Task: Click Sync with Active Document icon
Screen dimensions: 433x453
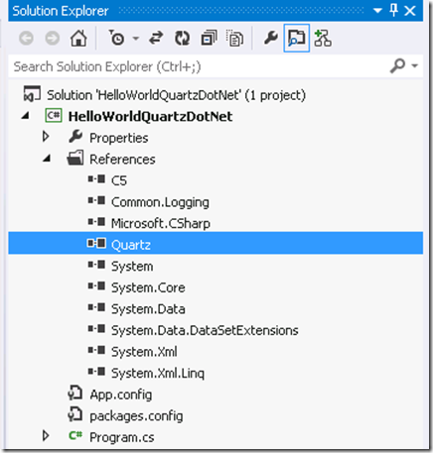Action: pyautogui.click(x=156, y=38)
